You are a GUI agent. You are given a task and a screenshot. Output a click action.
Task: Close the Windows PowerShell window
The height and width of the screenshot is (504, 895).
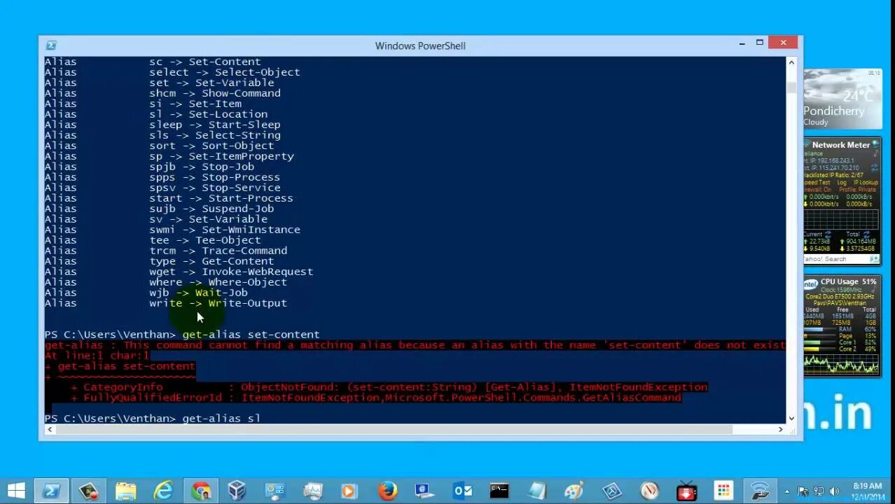coord(783,43)
